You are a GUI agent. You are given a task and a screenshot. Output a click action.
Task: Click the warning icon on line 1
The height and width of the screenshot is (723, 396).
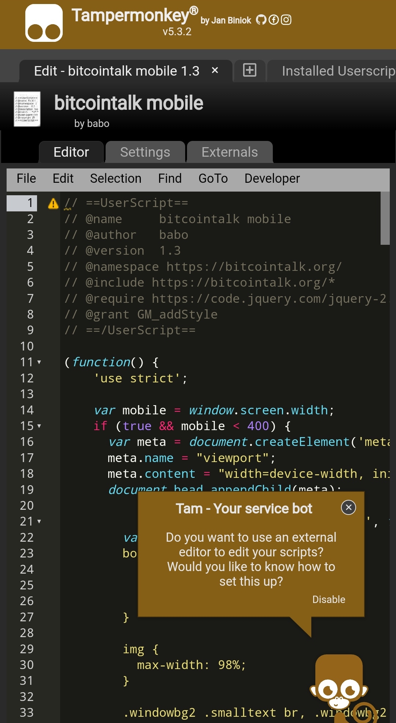pyautogui.click(x=53, y=203)
